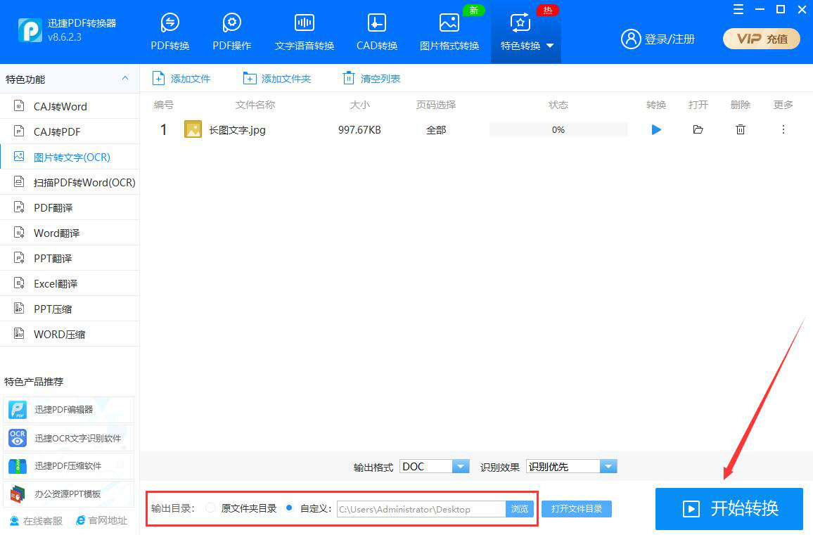Click the CAD转换 icon
Image resolution: width=813 pixels, height=535 pixels.
pyautogui.click(x=376, y=22)
